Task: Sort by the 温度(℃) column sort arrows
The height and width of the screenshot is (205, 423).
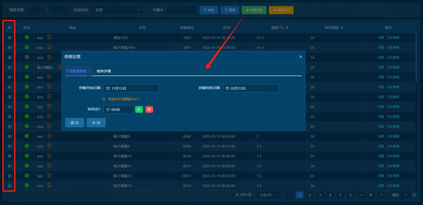Action: pyautogui.click(x=287, y=28)
